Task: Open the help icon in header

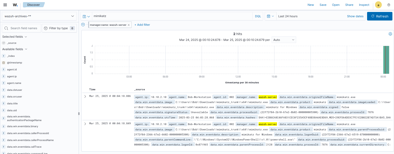Action: click(388, 5)
